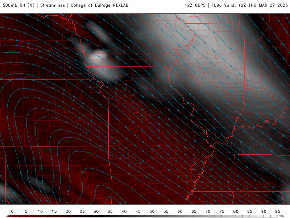The height and width of the screenshot is (218, 290).
Task: Click the '5' colorbar label
Action: click(x=26, y=211)
